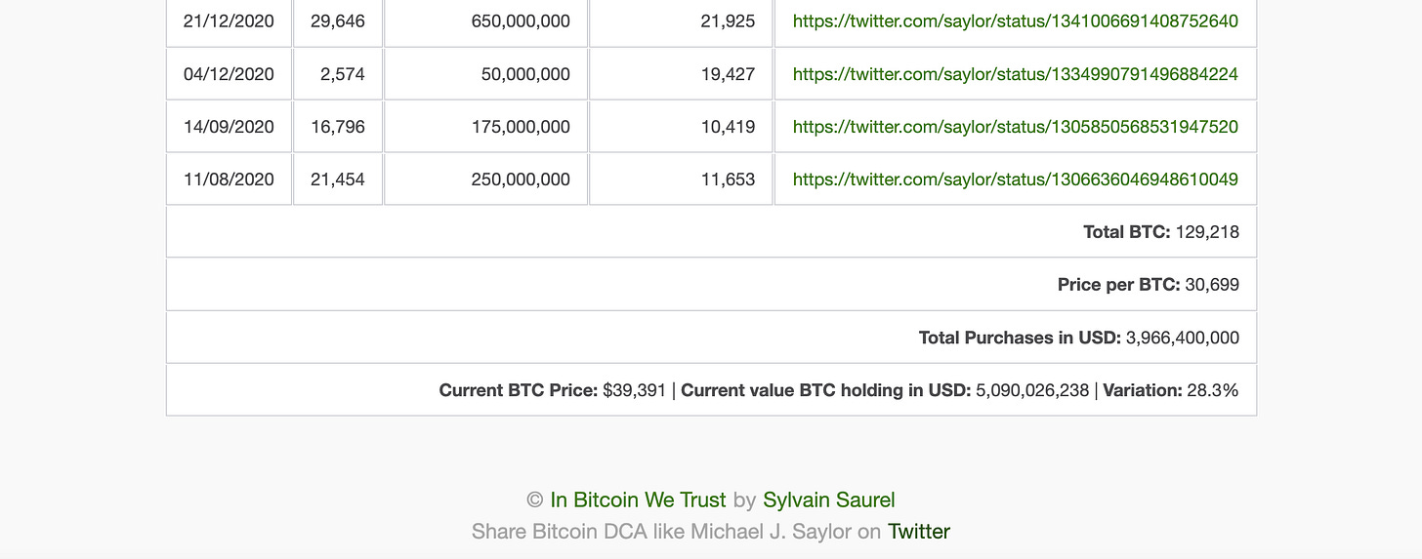Click the Twitter share link in the footer
The image size is (1422, 559).
pyautogui.click(x=918, y=532)
